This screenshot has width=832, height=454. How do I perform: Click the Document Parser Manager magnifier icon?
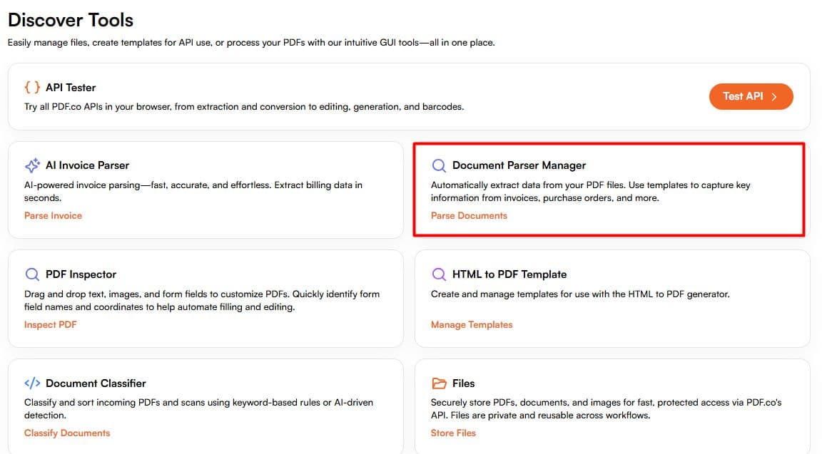coord(438,165)
